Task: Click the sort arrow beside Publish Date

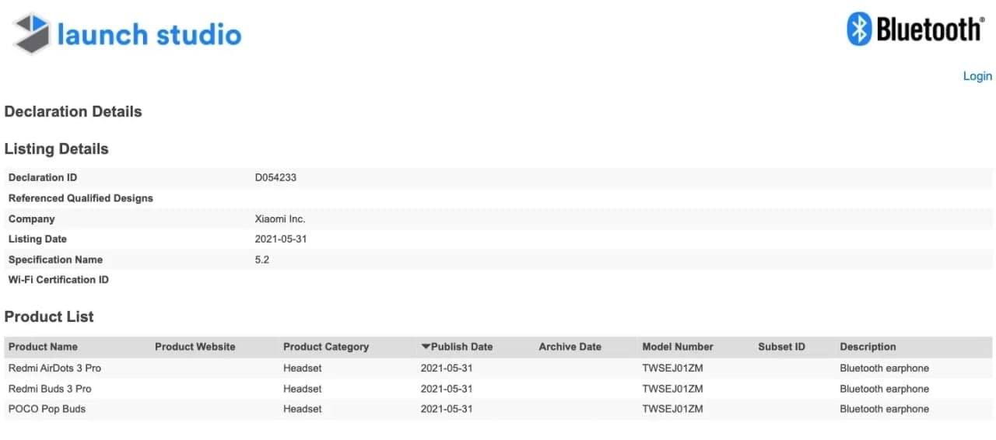Action: click(x=426, y=347)
